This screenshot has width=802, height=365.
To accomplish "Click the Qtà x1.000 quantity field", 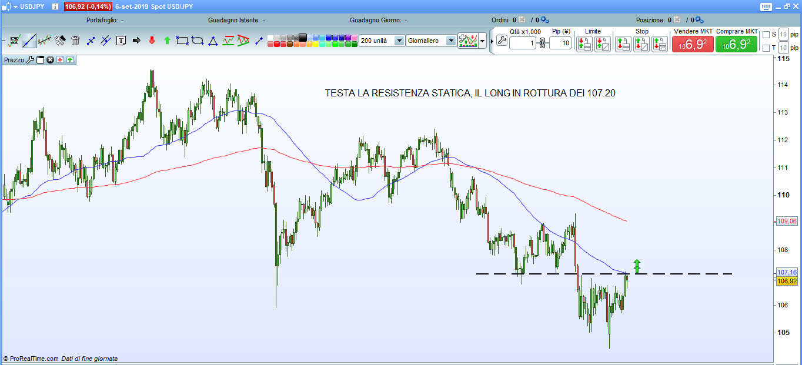I will point(522,43).
